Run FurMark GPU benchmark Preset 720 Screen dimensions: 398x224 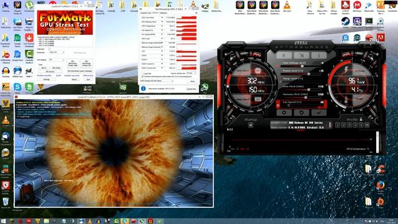[86, 63]
